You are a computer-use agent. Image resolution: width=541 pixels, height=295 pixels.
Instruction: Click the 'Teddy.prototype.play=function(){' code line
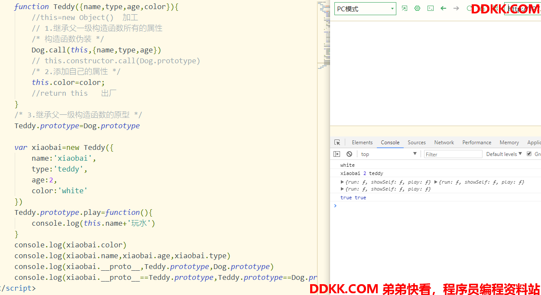pos(84,212)
